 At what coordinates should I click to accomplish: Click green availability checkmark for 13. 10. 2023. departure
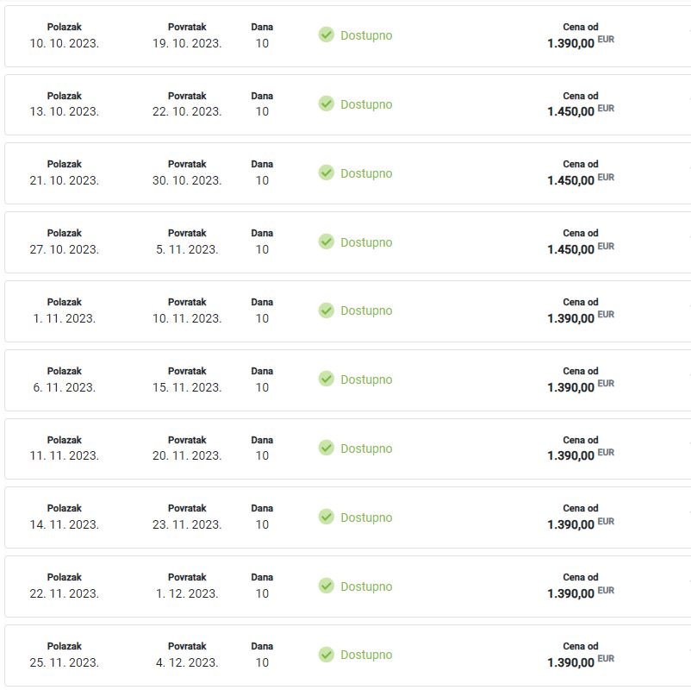(326, 103)
